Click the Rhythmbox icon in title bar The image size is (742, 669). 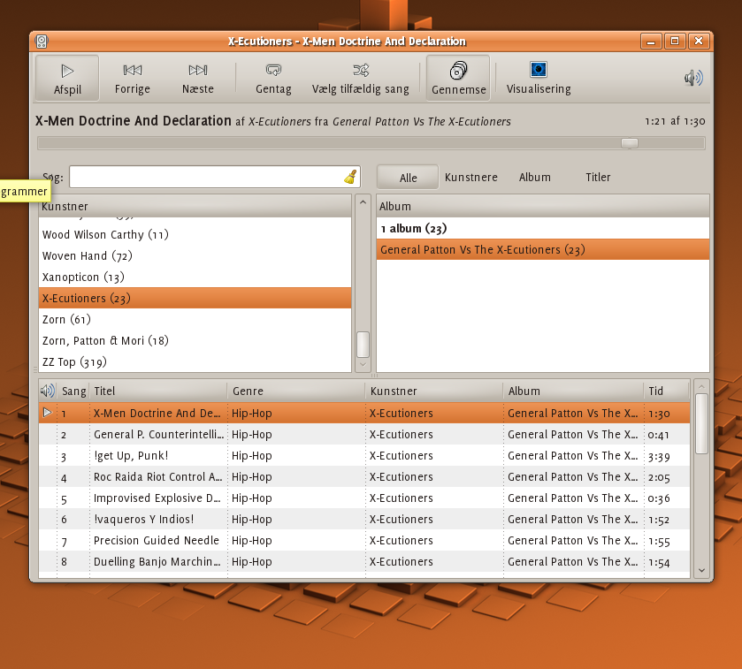pos(42,42)
